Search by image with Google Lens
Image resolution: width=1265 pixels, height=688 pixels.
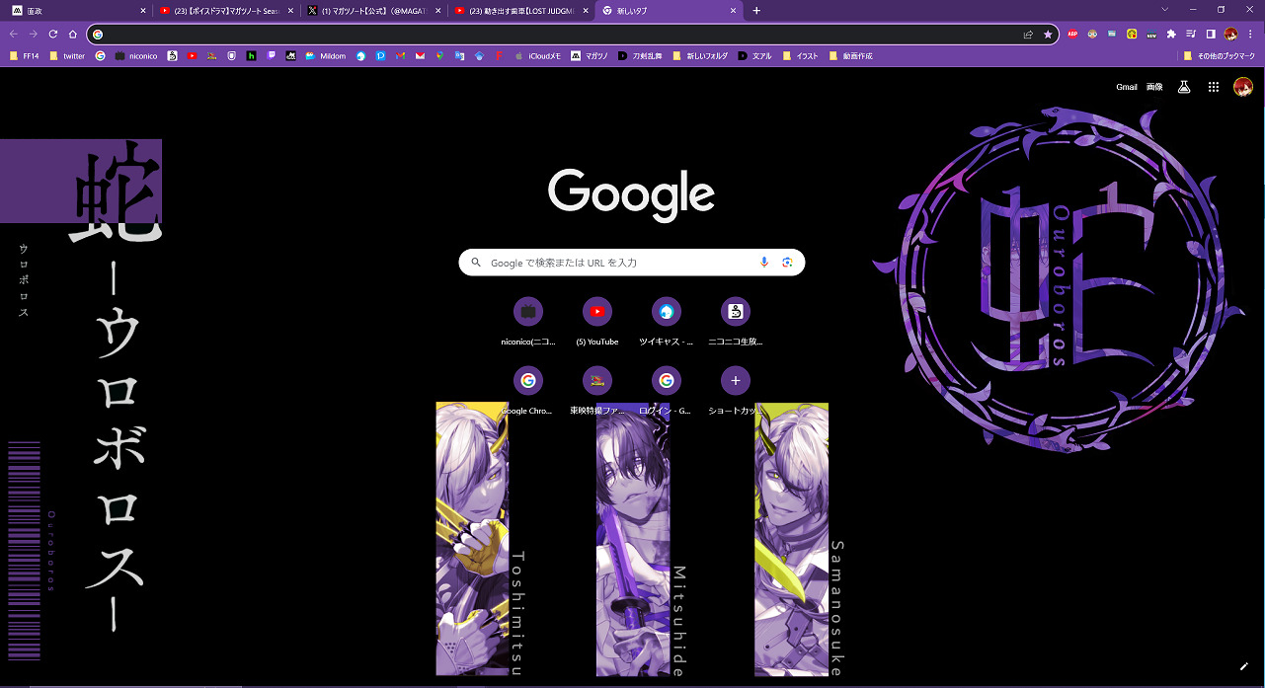787,262
